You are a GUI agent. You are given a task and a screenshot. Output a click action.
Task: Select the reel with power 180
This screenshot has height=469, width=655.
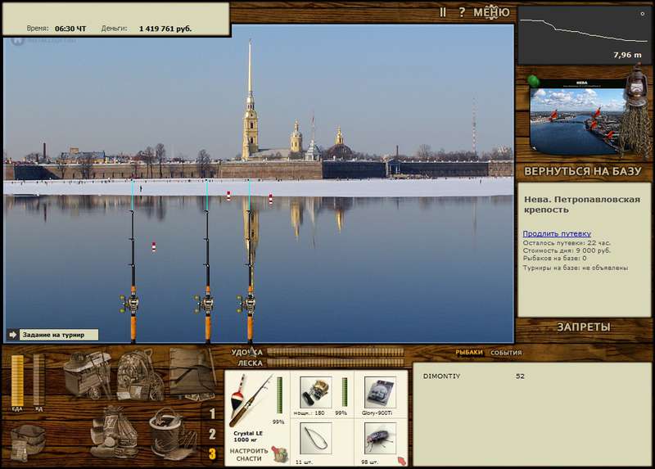point(316,392)
